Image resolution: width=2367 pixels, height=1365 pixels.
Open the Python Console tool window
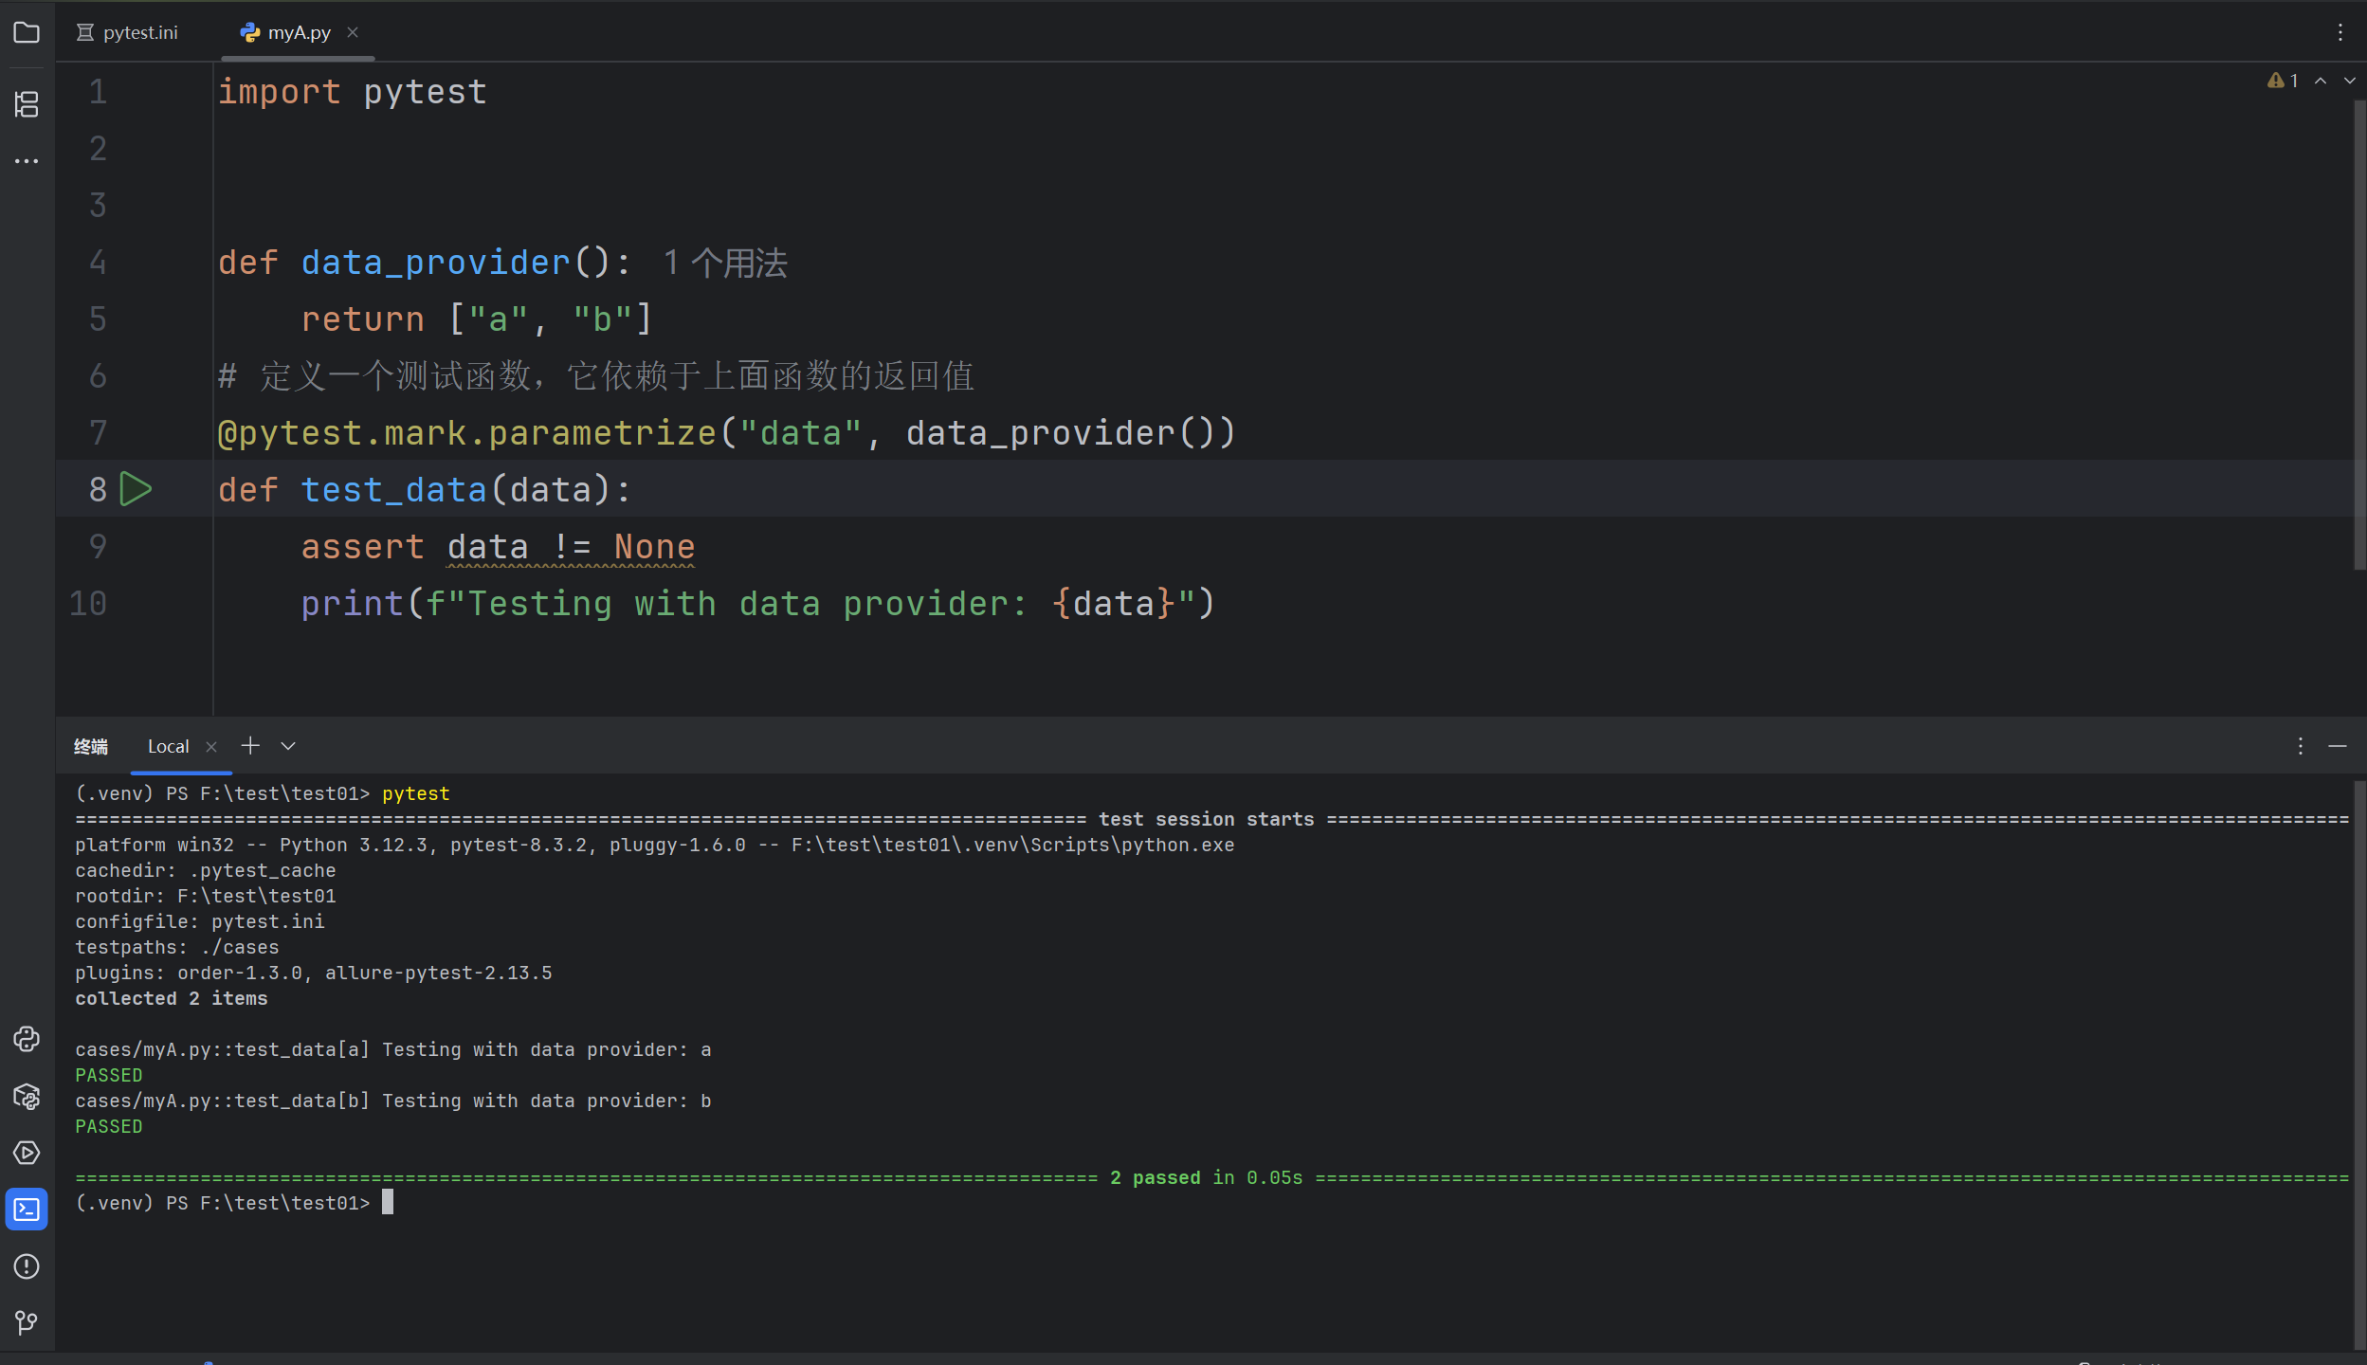click(27, 1039)
